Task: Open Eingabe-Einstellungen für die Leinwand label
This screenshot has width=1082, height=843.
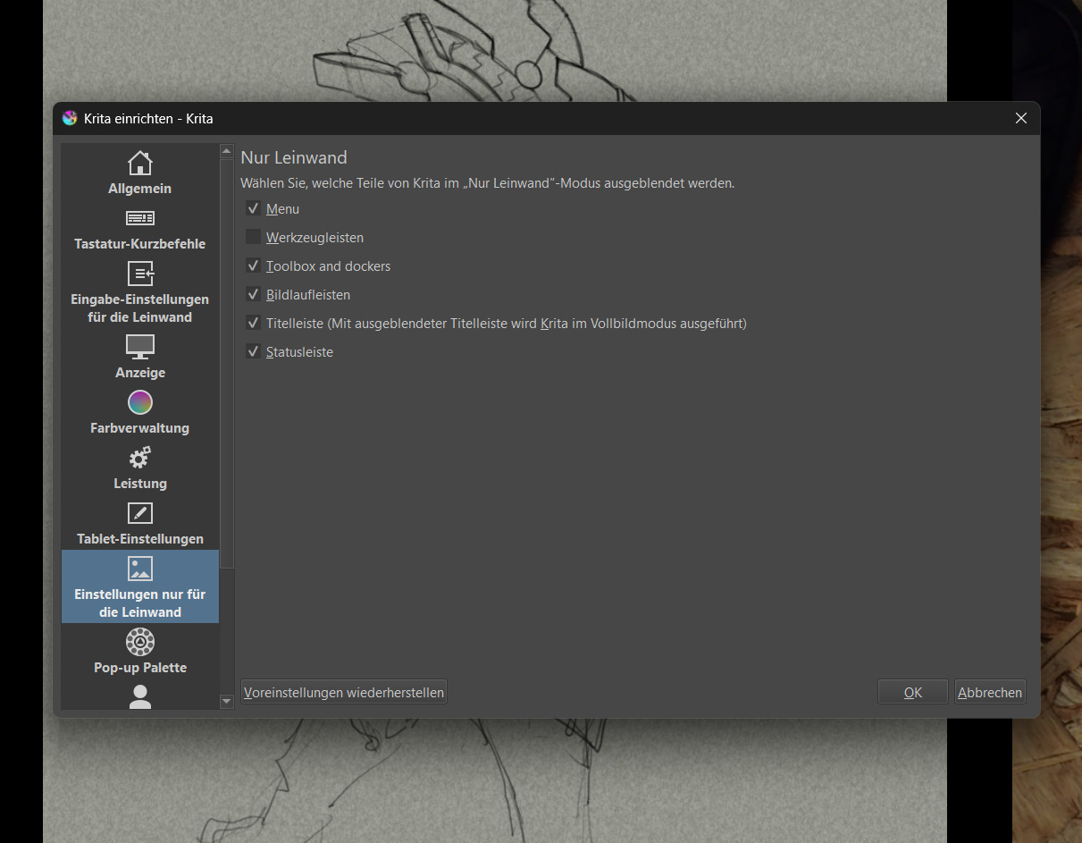Action: (140, 308)
